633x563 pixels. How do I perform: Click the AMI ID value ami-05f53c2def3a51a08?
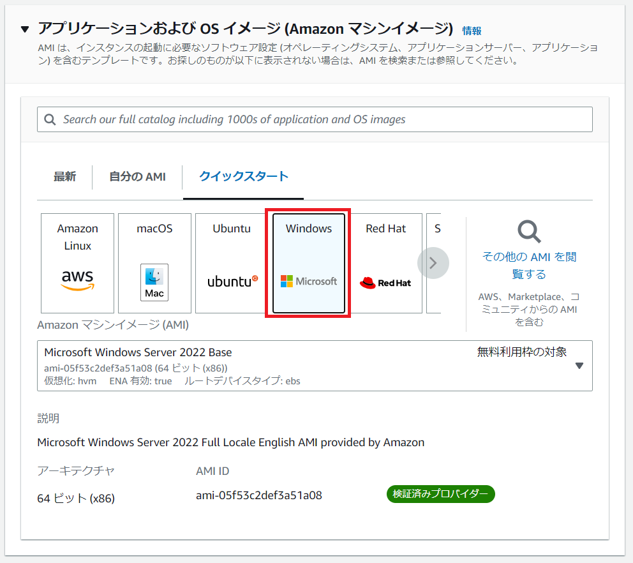(259, 495)
